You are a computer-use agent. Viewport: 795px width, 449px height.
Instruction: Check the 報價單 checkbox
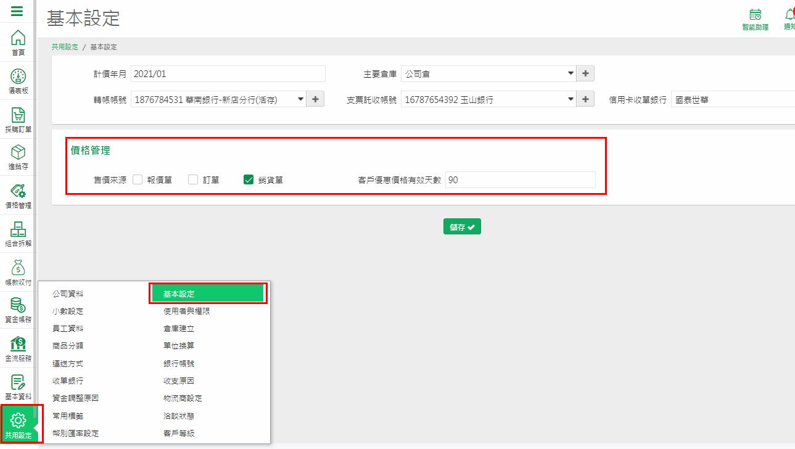pos(138,179)
